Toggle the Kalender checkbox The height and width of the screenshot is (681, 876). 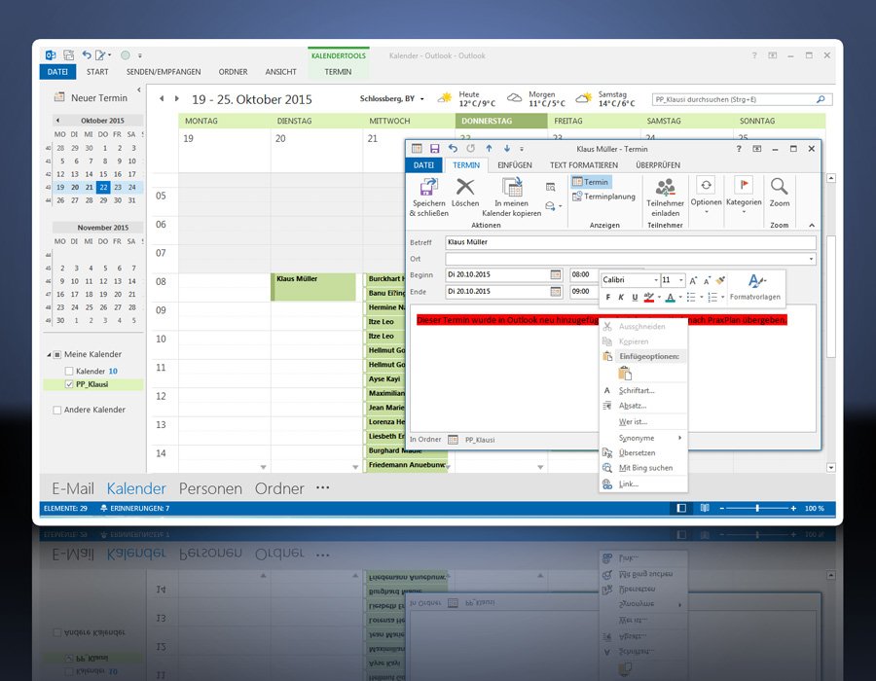pyautogui.click(x=69, y=372)
